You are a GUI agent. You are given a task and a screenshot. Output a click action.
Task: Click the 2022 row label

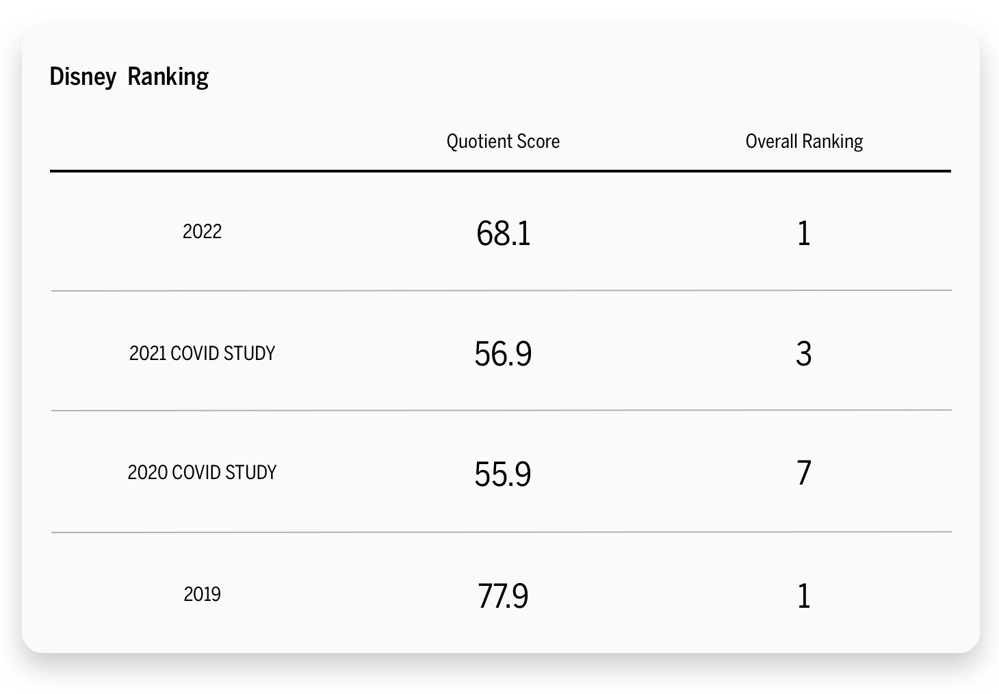pos(202,232)
